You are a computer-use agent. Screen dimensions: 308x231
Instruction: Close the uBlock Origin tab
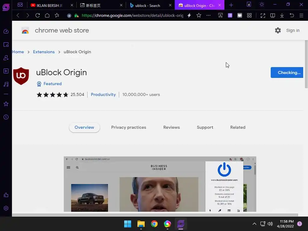pos(220,5)
